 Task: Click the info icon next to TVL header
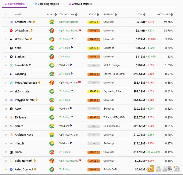pos(145,15)
